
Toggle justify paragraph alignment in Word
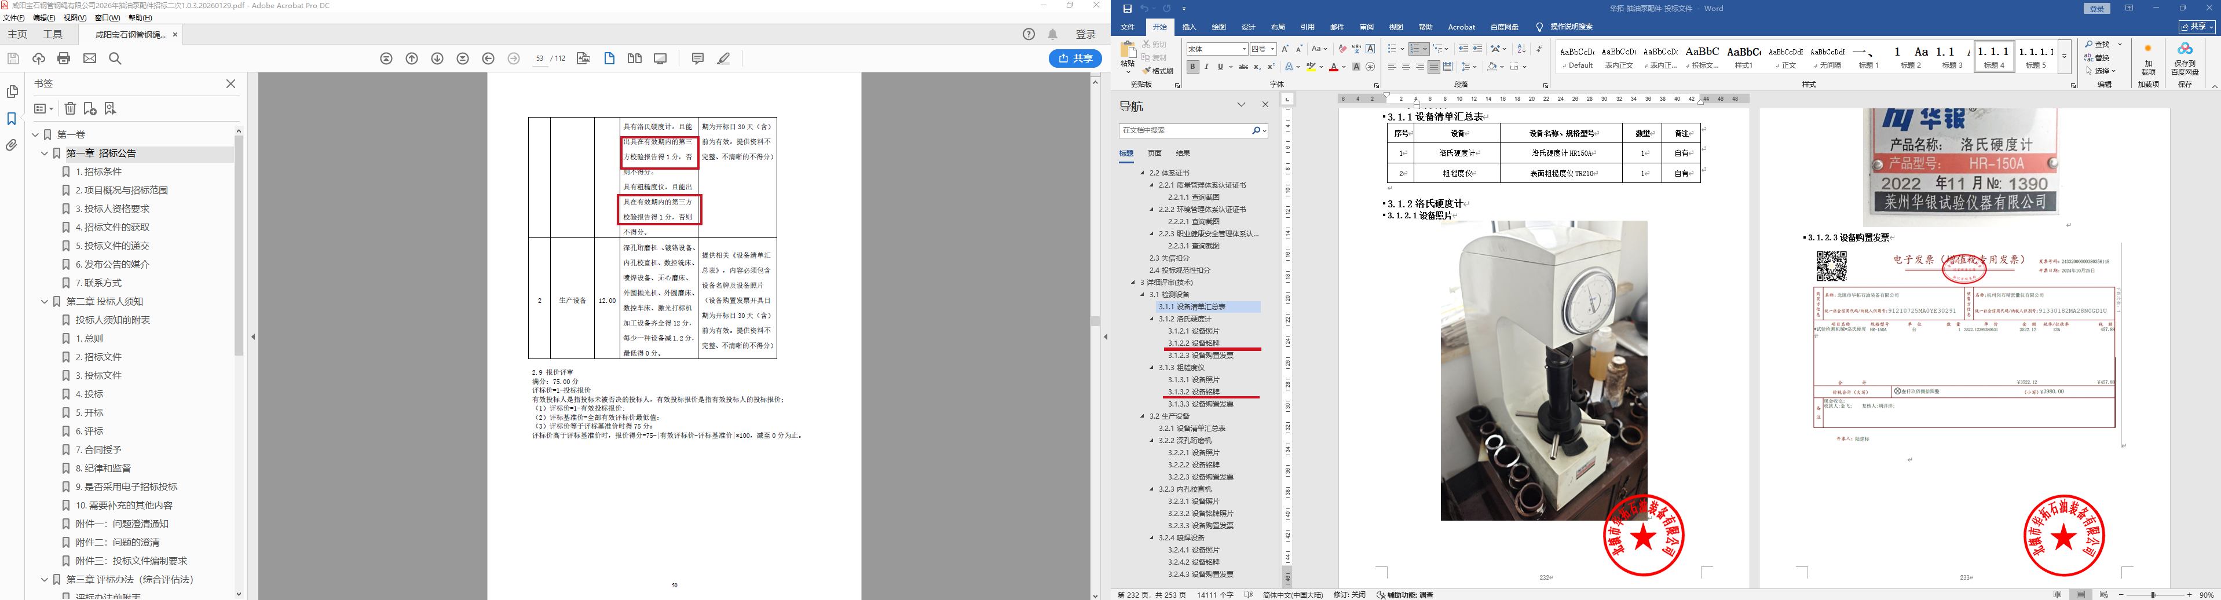coord(1433,67)
